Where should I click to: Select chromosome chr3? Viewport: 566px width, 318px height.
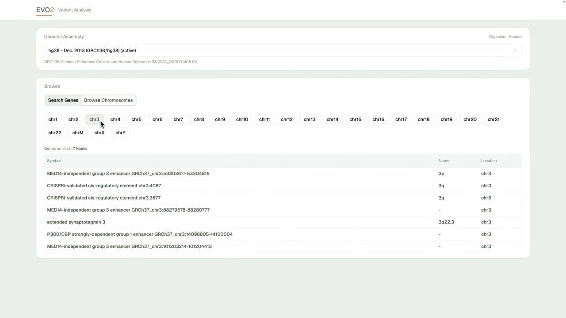click(x=94, y=120)
